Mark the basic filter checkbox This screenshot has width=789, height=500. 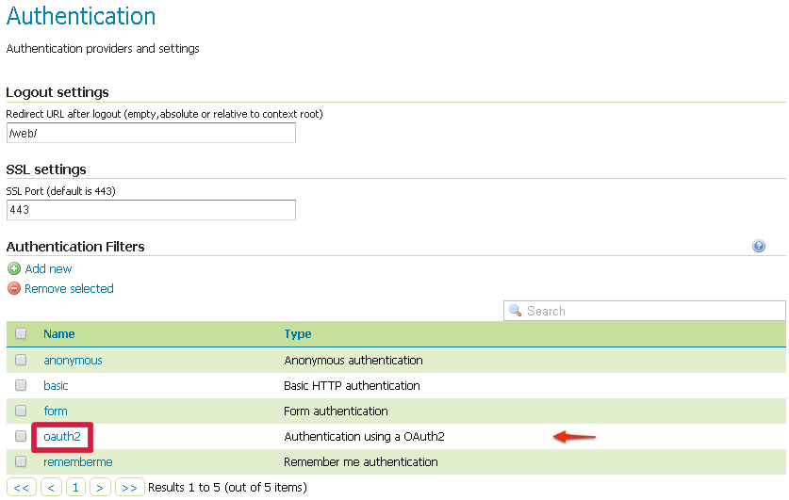point(21,385)
